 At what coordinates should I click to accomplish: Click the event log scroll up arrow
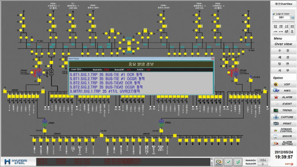click(x=212, y=160)
